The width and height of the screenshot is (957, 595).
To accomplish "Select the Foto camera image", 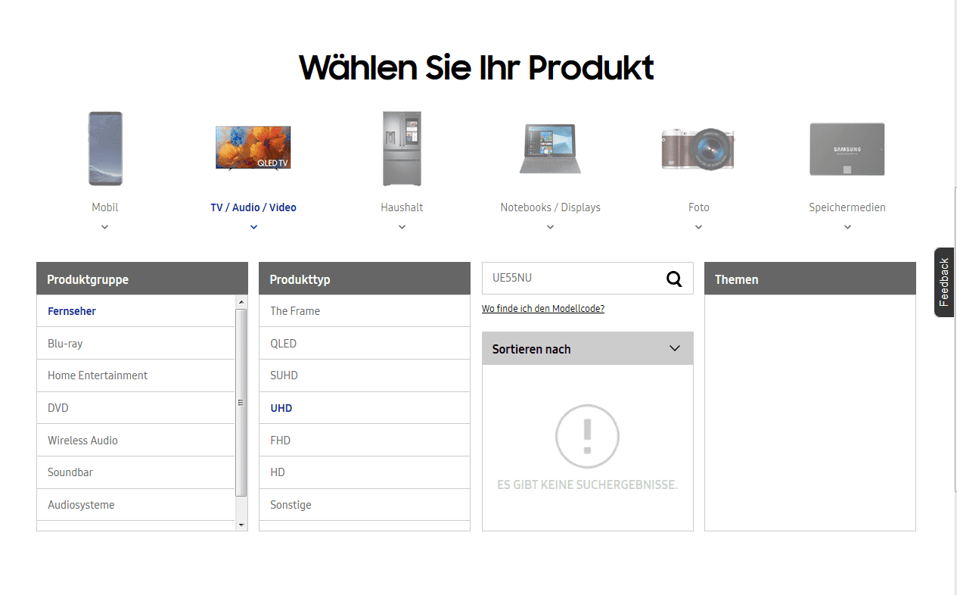I will (698, 148).
